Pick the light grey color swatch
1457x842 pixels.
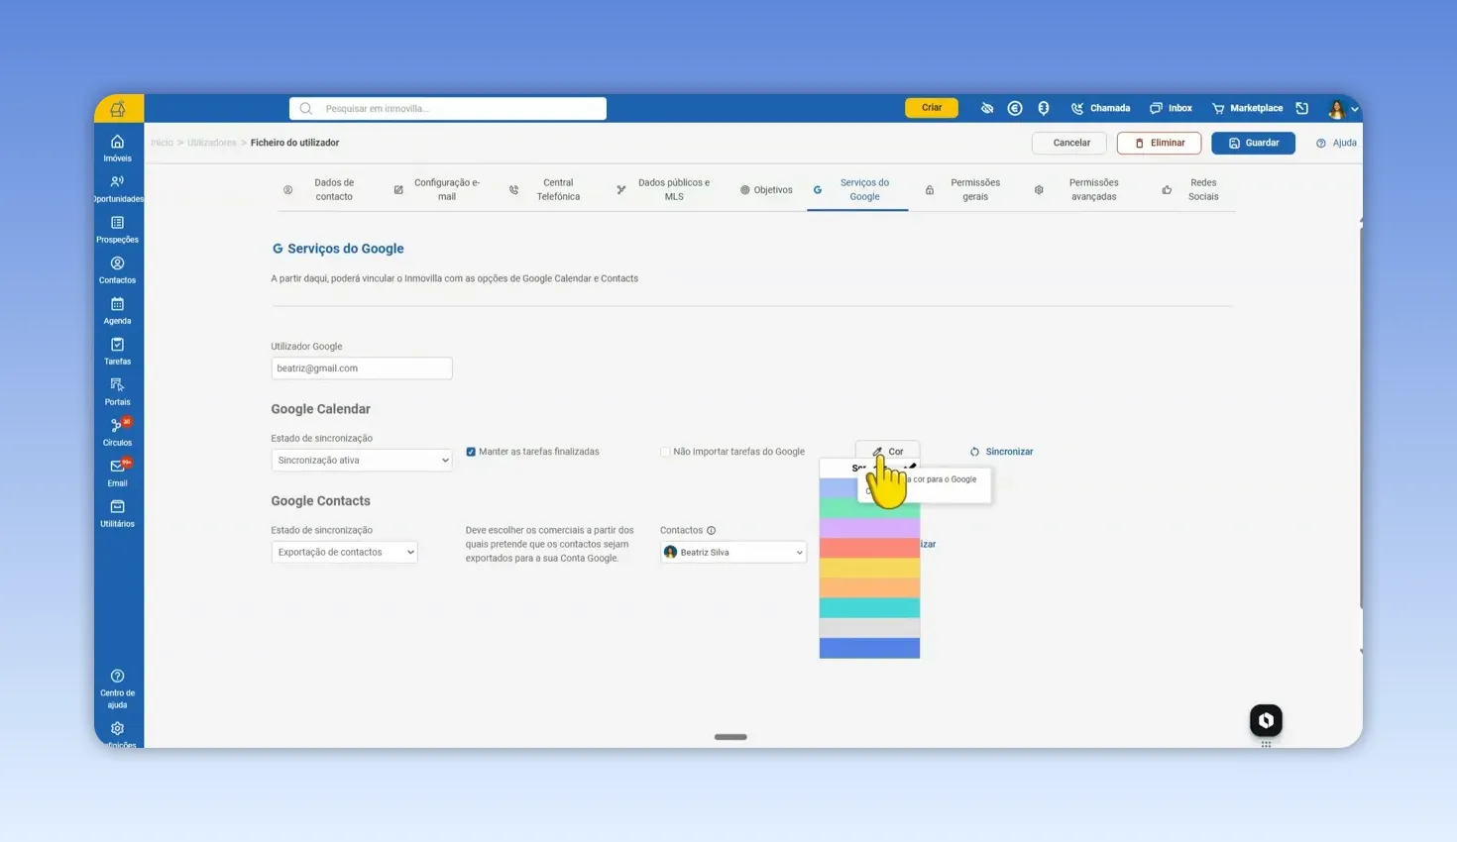point(869,628)
